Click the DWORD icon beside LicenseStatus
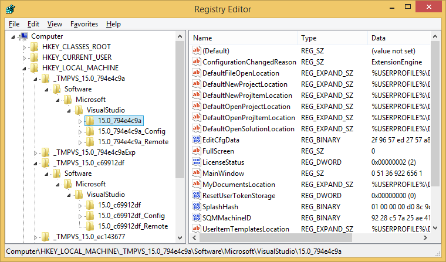 click(x=197, y=162)
